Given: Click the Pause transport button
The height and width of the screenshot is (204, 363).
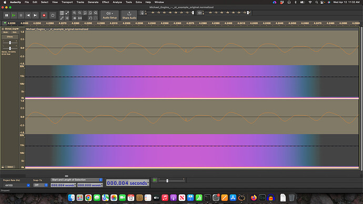Looking at the screenshot, I should (6, 15).
